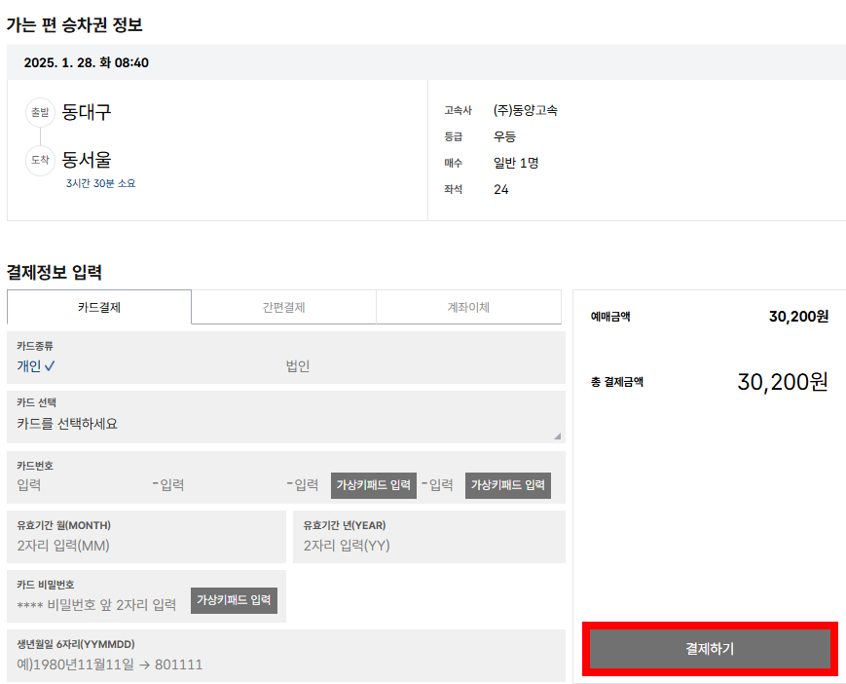
Task: Open virtual keypad for card password
Action: click(x=234, y=600)
